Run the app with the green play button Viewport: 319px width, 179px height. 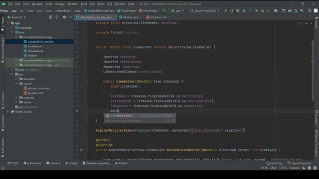coord(226,11)
